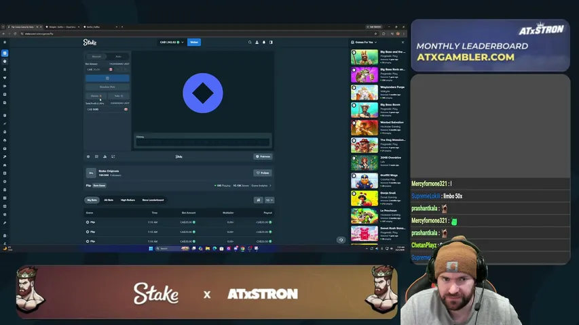Open 2048 Overdrive game thumbnail

[365, 163]
